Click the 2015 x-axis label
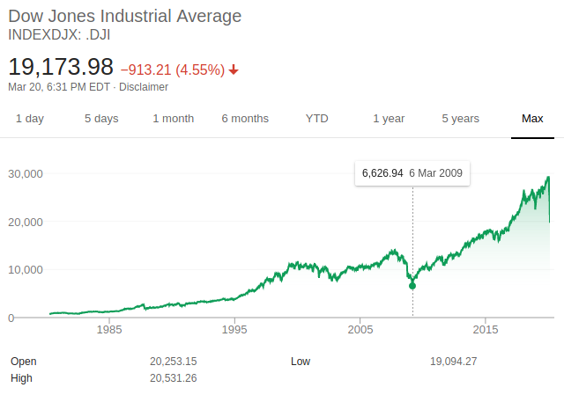The image size is (564, 395). click(x=486, y=330)
